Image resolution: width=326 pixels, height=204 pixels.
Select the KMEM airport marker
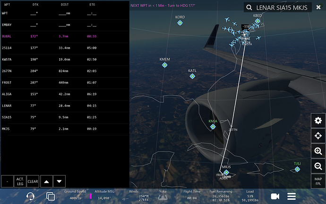click(x=165, y=65)
